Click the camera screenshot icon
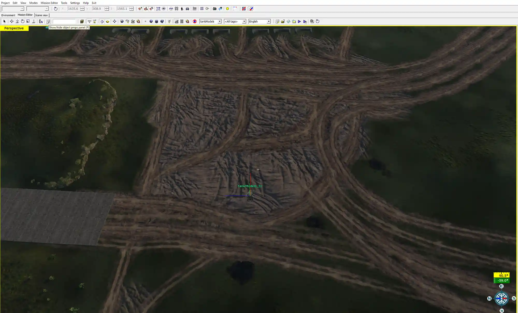The width and height of the screenshot is (518, 313). point(214,9)
